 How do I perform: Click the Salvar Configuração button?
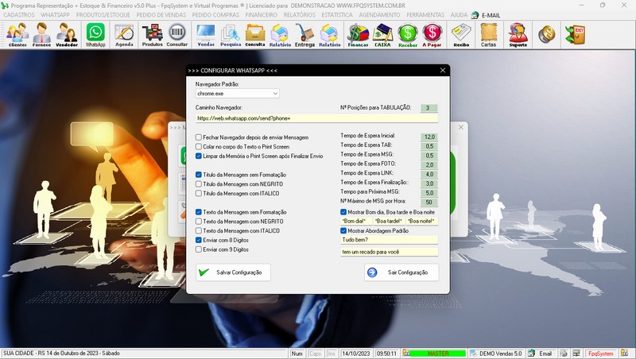point(234,272)
